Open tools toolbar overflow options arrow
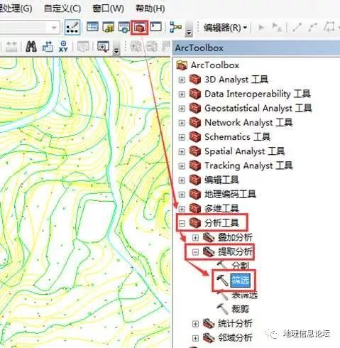Screen dimensions: 340x348 tap(116, 50)
